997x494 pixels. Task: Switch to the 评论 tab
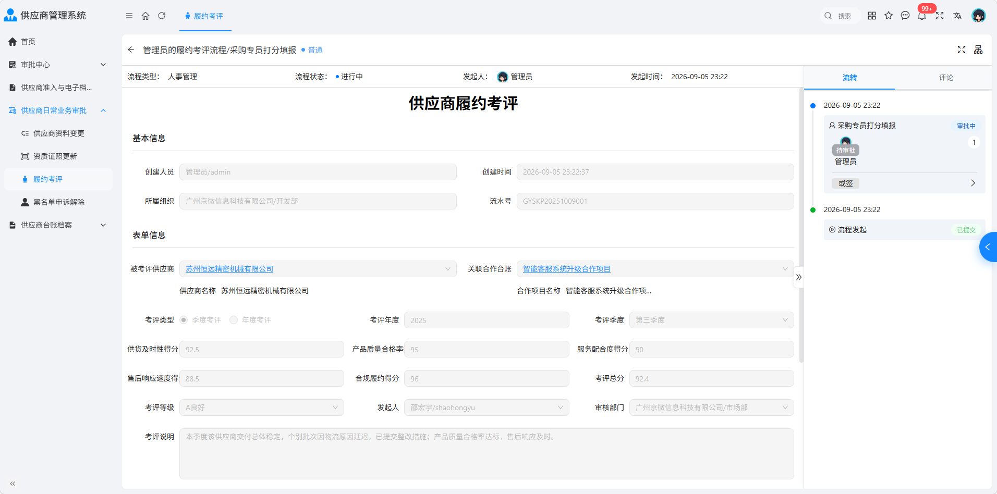click(x=946, y=78)
